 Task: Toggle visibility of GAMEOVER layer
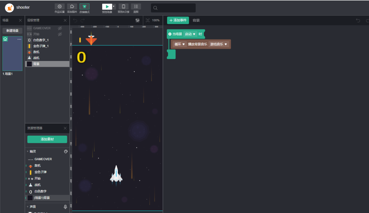point(60,28)
